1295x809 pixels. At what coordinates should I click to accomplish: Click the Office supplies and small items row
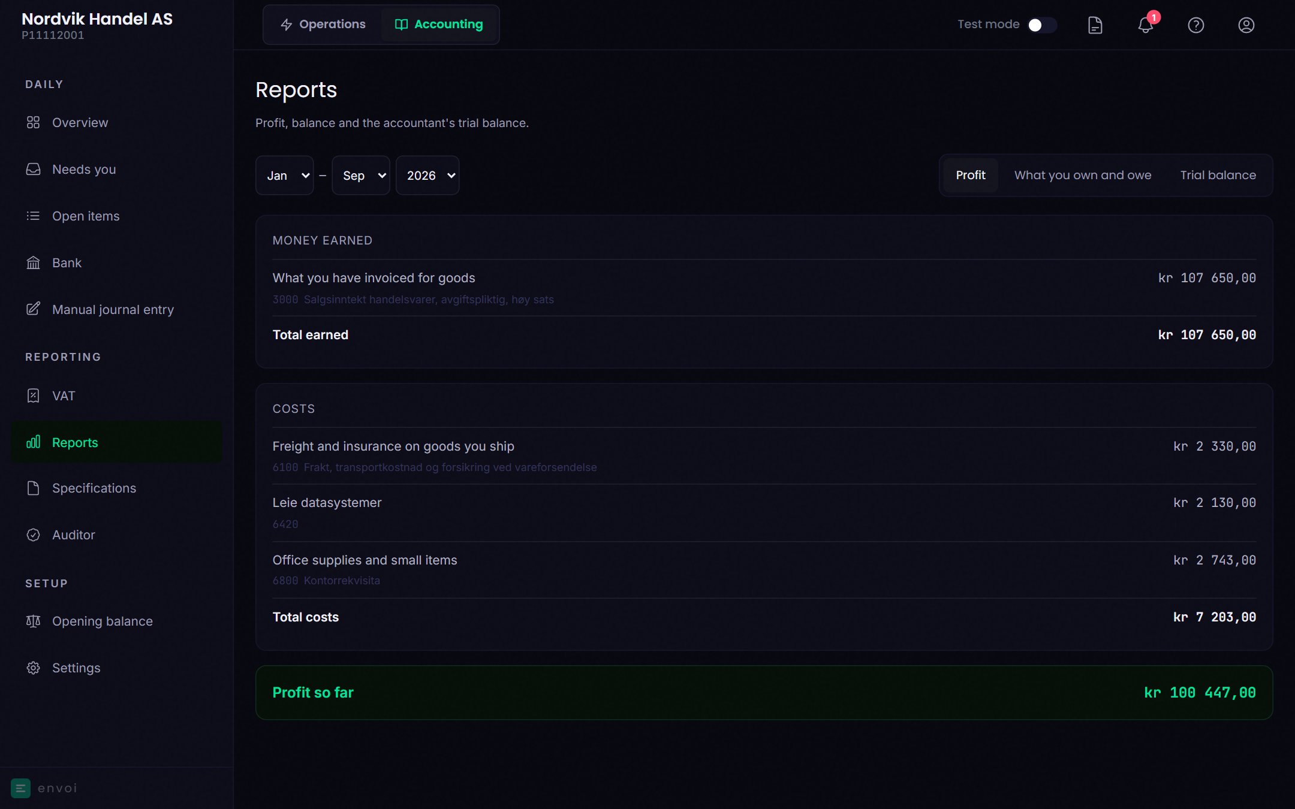coord(764,570)
